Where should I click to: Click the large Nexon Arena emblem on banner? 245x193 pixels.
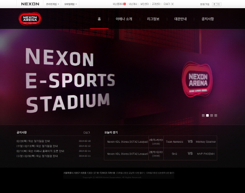(197, 79)
